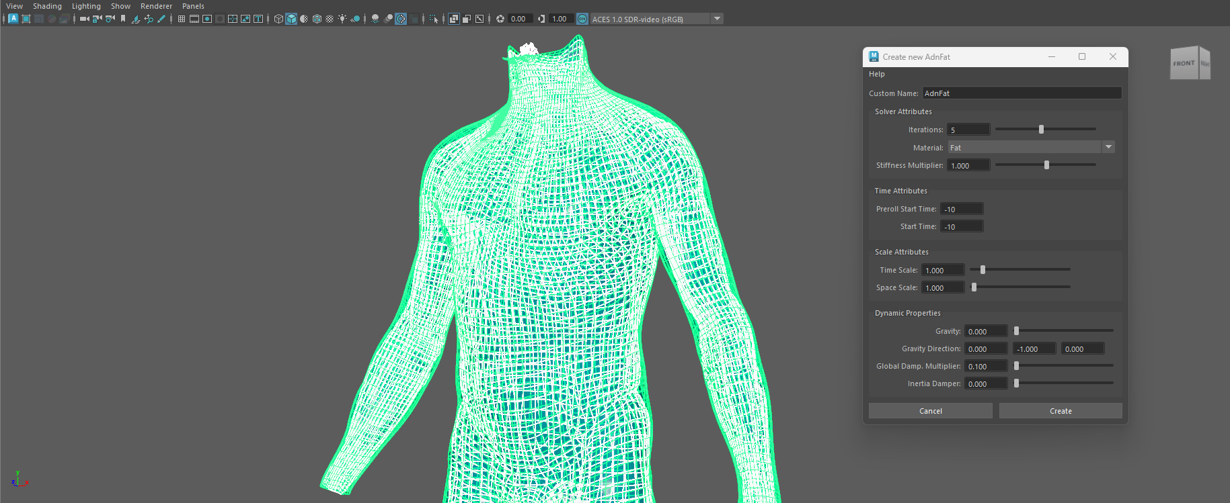
Task: Click the Stiffness Multiplier slider handle
Action: click(x=1046, y=165)
